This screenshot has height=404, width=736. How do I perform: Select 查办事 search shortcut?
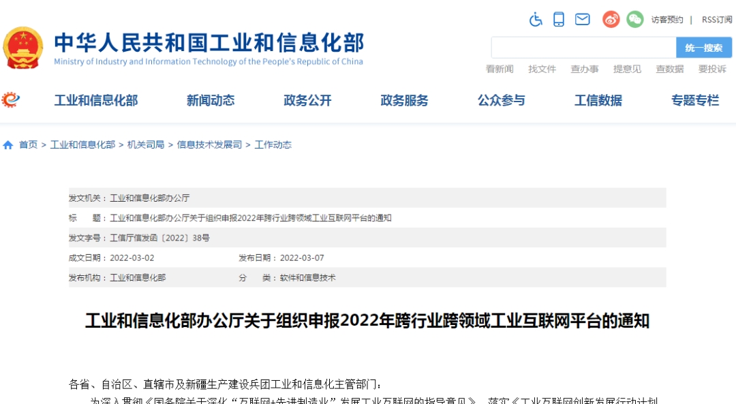coord(585,69)
